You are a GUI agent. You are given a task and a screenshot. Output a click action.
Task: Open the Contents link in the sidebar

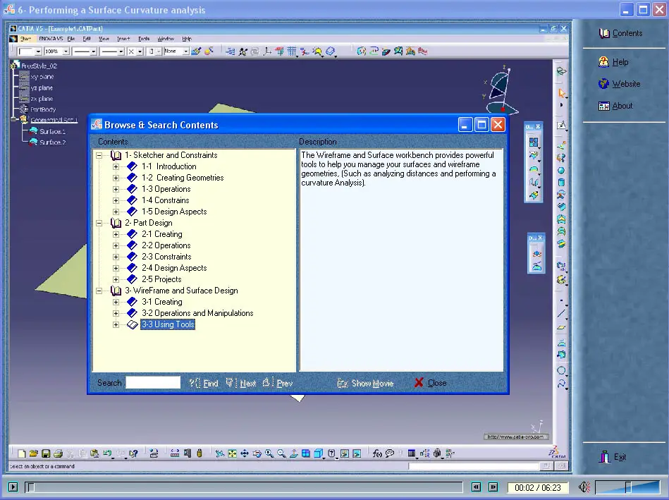coord(621,33)
